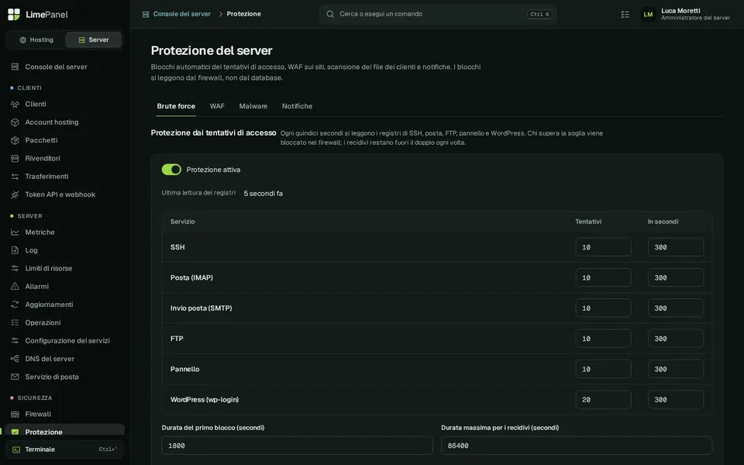Click the Clienti people icon

[15, 104]
